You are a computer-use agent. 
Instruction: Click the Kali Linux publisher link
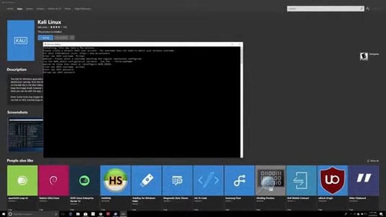point(42,27)
